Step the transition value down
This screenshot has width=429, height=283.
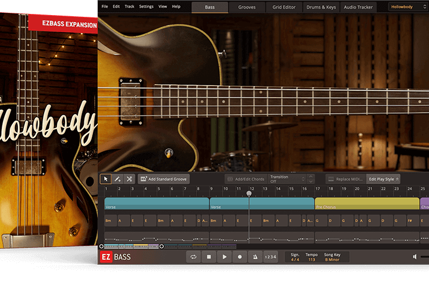[311, 182]
